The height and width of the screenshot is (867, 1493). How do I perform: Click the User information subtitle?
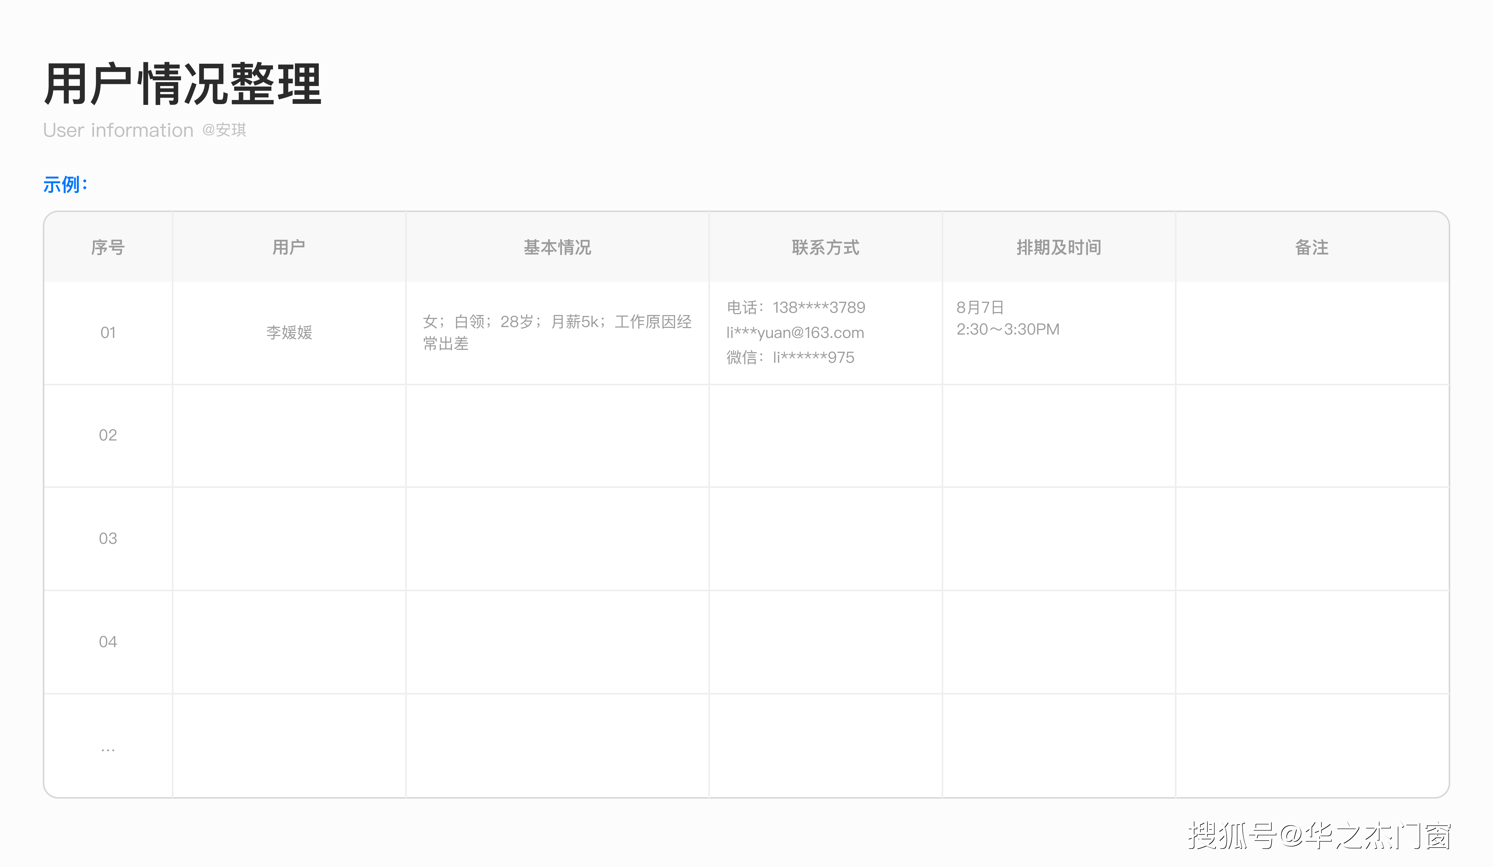tap(117, 130)
